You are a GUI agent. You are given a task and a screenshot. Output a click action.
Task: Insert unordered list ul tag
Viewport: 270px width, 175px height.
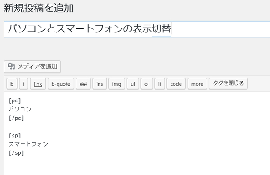133,84
